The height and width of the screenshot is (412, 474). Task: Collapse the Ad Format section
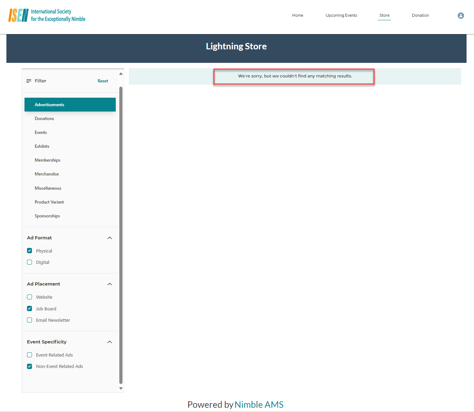[x=110, y=238]
